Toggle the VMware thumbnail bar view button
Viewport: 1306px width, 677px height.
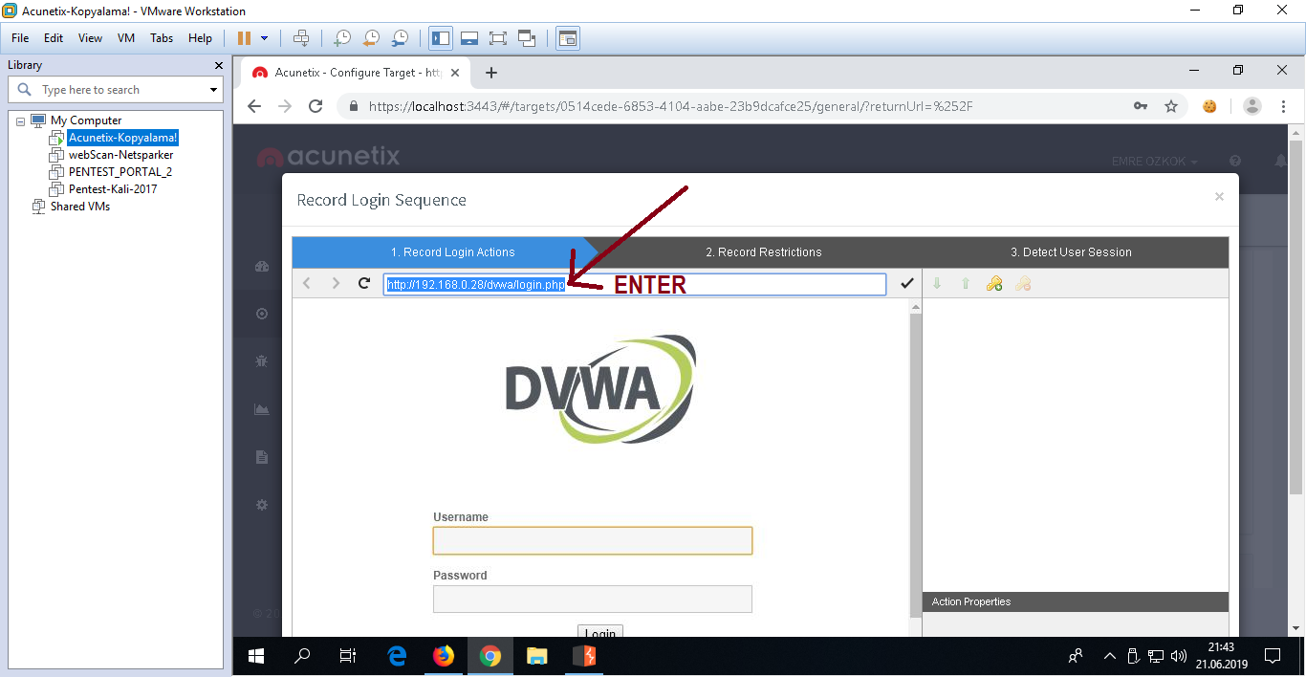(468, 38)
